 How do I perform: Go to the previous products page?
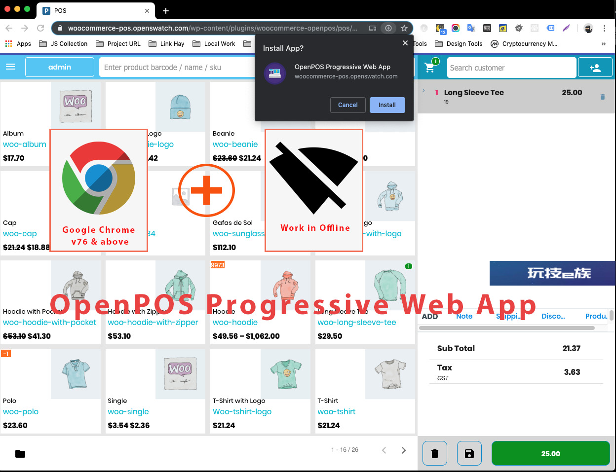(x=384, y=450)
